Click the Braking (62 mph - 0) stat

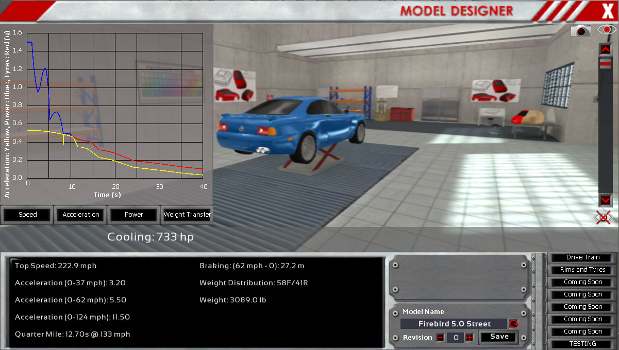tap(252, 266)
